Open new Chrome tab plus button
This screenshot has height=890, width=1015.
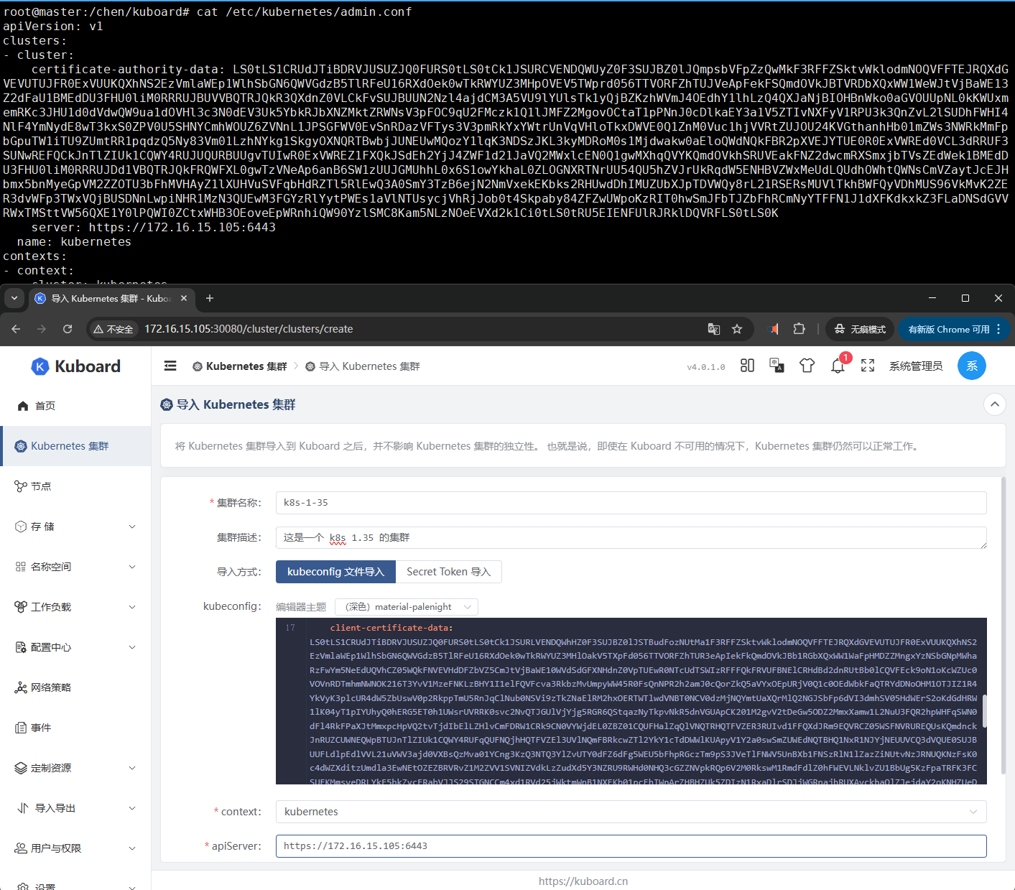(210, 298)
